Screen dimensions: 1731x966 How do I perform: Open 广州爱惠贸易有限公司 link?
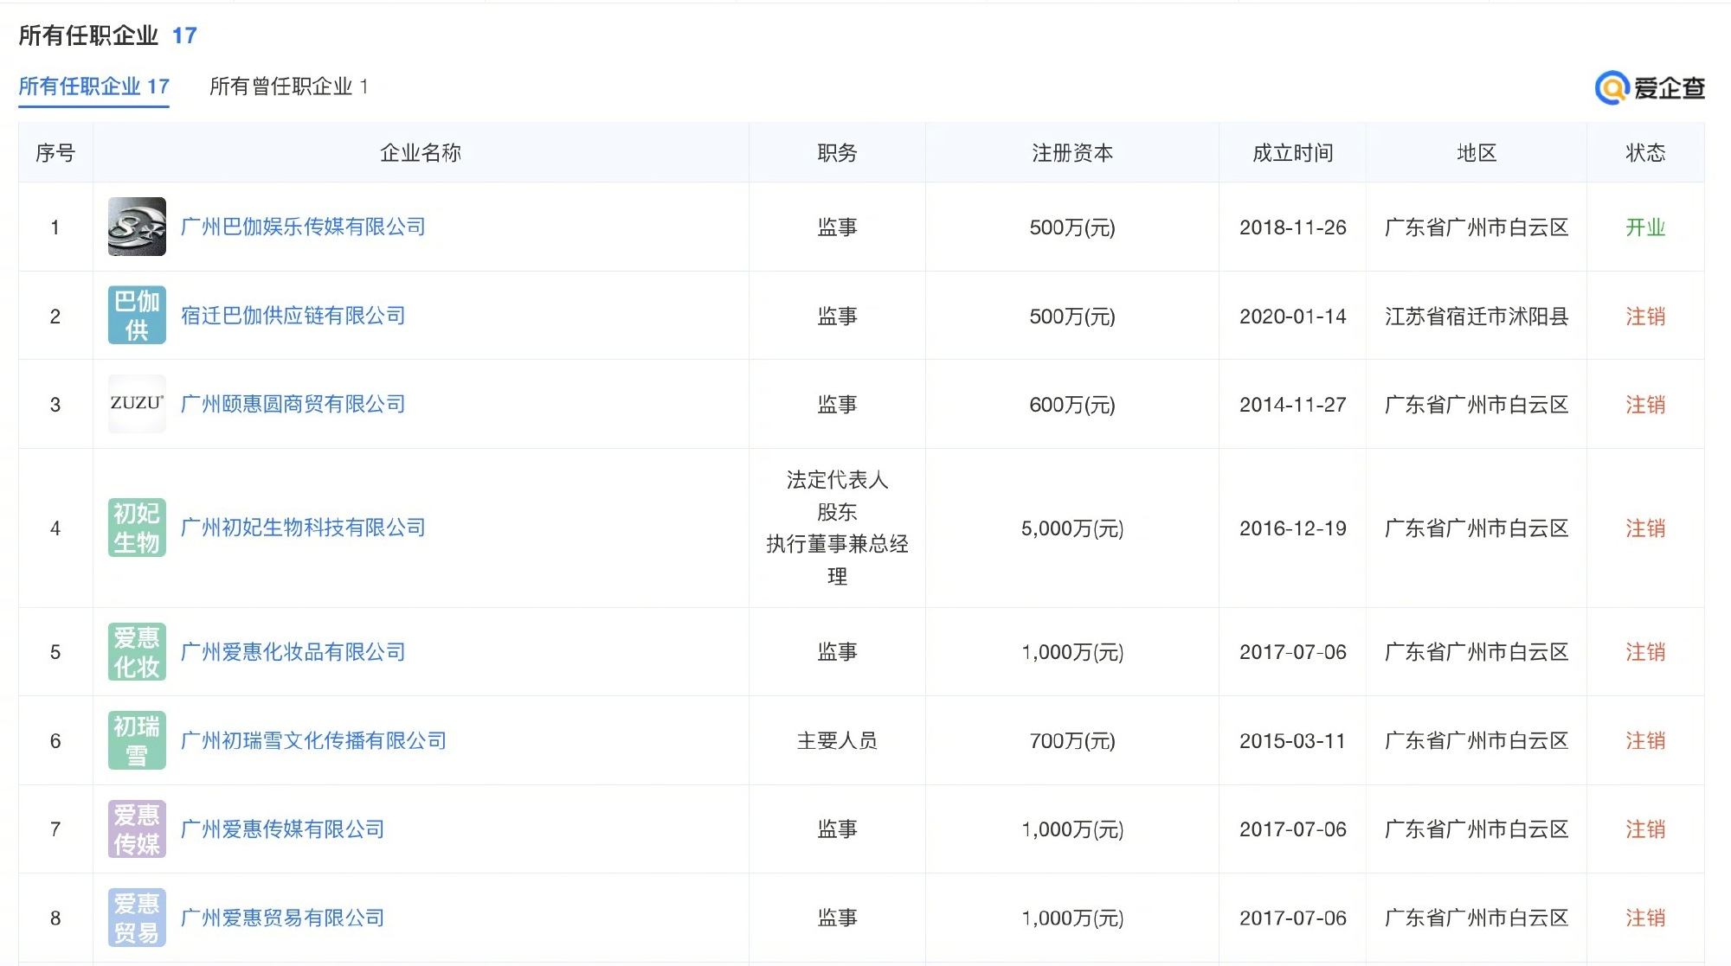tap(282, 918)
